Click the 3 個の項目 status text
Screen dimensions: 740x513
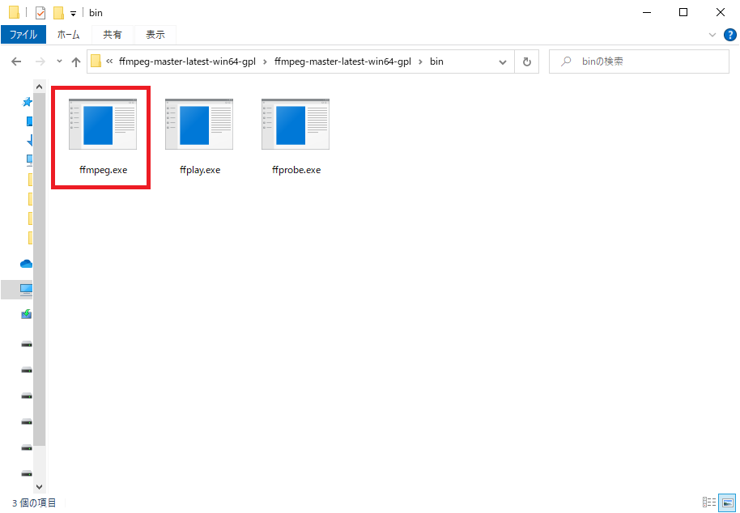(x=34, y=502)
